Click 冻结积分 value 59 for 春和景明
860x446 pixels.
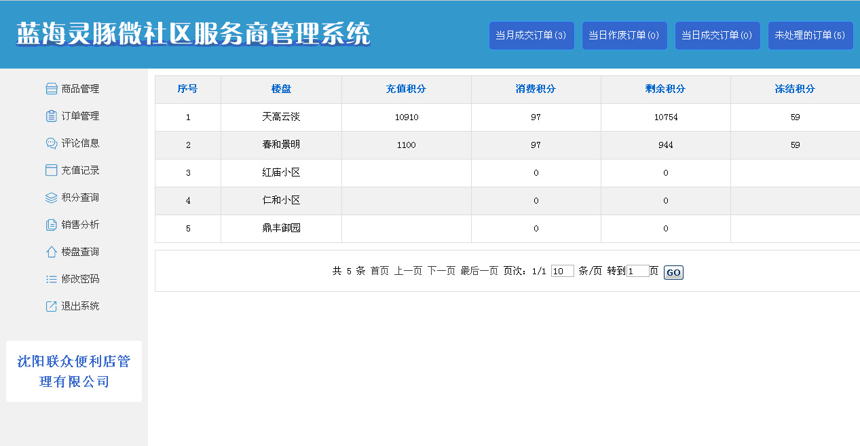pyautogui.click(x=796, y=145)
